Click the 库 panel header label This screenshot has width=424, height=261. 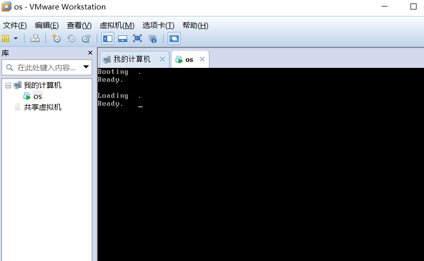tap(5, 53)
